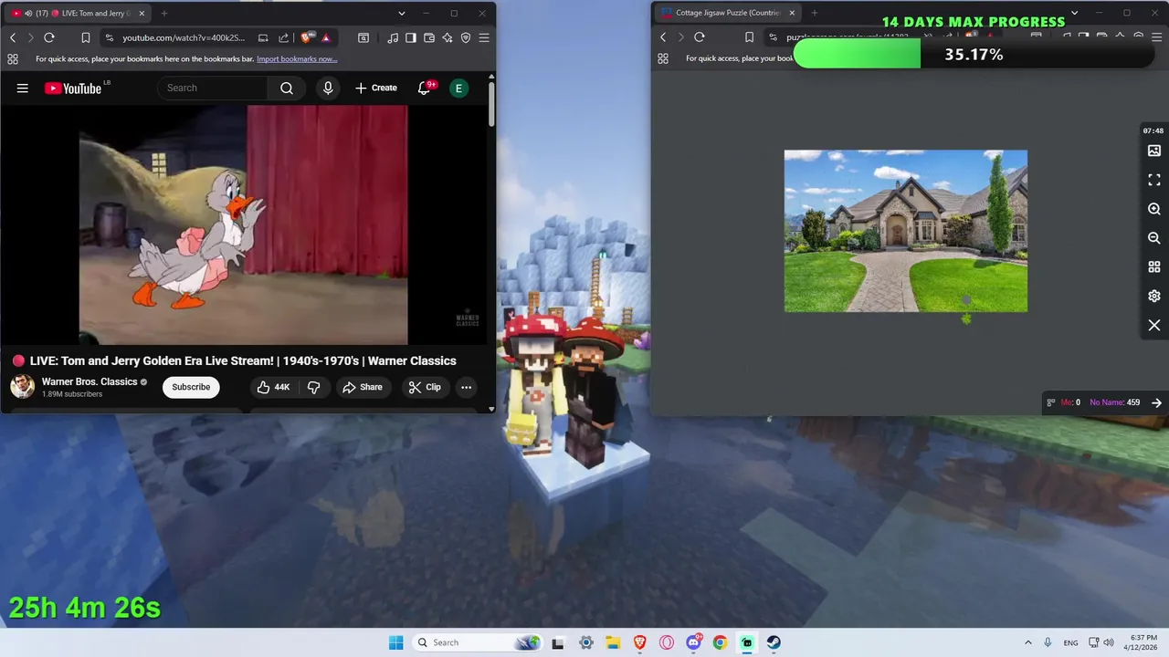Viewport: 1169px width, 657px height.
Task: Close puzzle with the X sidebar icon
Action: coord(1154,326)
